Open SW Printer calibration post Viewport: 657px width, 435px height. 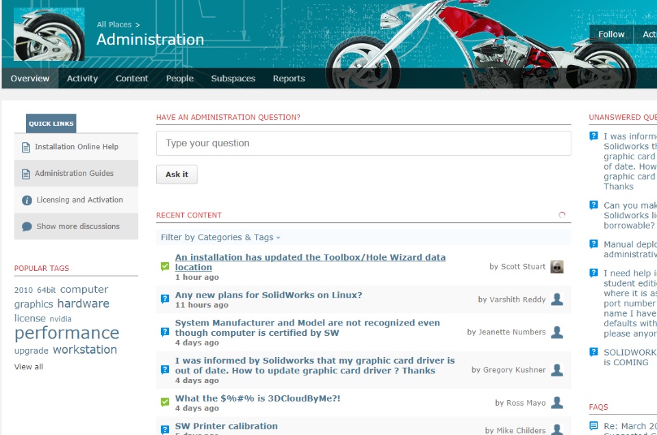227,426
